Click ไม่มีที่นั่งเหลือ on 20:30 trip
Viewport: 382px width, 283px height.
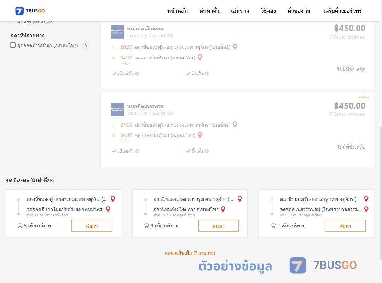(351, 69)
